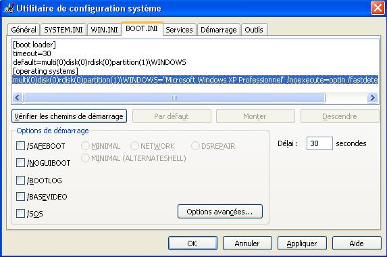Click the right scroll arrow in boot list
387x257 pixels.
[372, 98]
